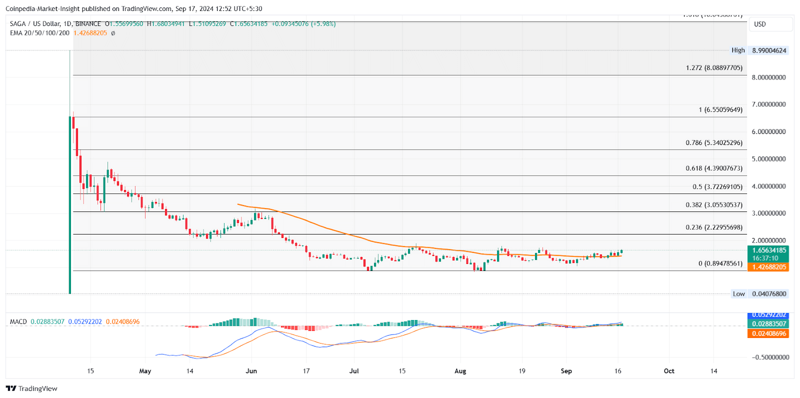Image resolution: width=800 pixels, height=398 pixels.
Task: Click the close value C1.65634185 in legend
Action: (x=248, y=23)
